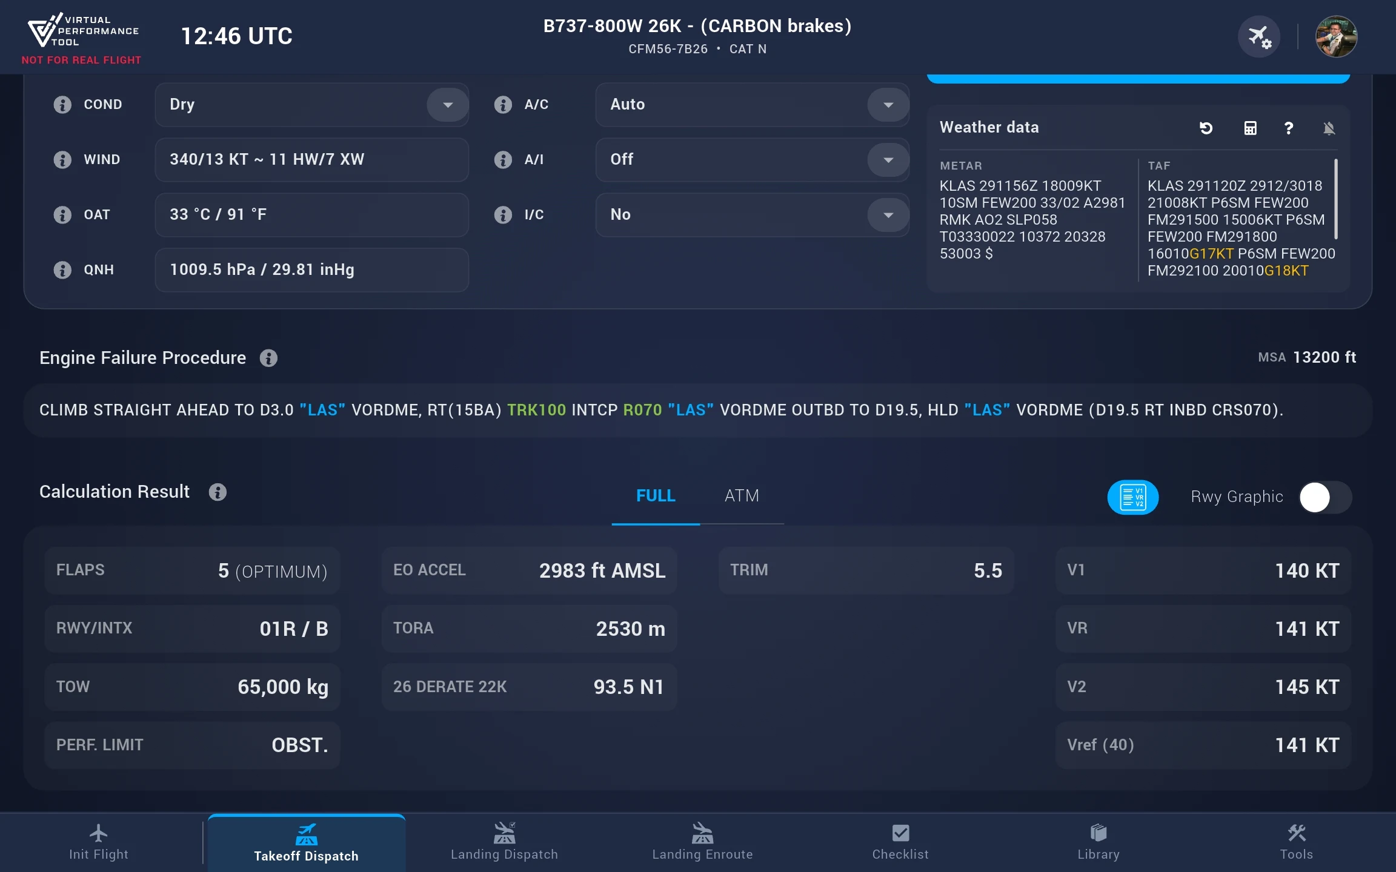
Task: Click engine failure procedure text
Action: click(x=661, y=410)
